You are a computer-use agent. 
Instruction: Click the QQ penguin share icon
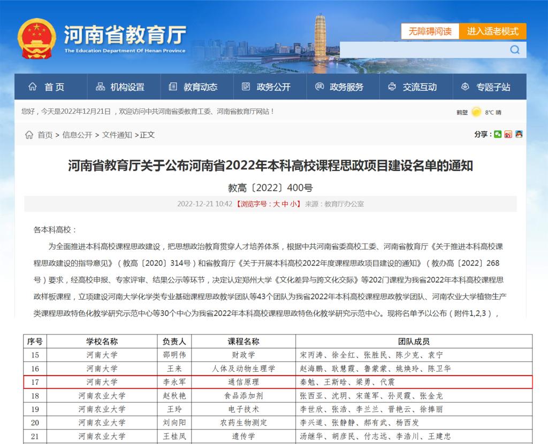(x=519, y=135)
